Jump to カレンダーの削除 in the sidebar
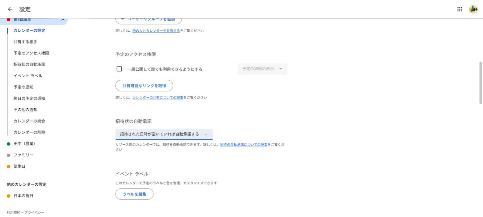This screenshot has height=217, width=483. coord(29,132)
